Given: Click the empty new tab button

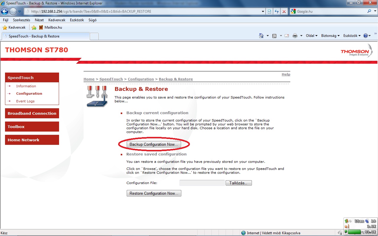Looking at the screenshot, I should pyautogui.click(x=94, y=36).
